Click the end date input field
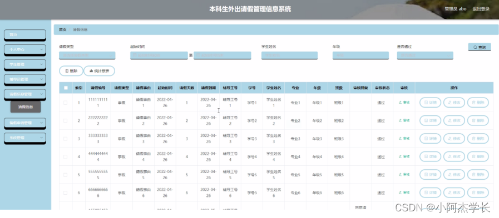This screenshot has height=218, width=499. [222, 55]
